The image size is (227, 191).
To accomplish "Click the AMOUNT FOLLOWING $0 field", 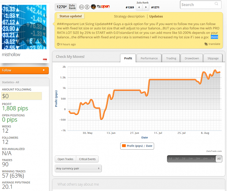I will pyautogui.click(x=21, y=96).
